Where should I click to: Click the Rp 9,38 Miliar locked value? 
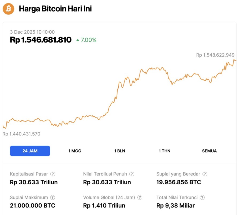(175, 206)
